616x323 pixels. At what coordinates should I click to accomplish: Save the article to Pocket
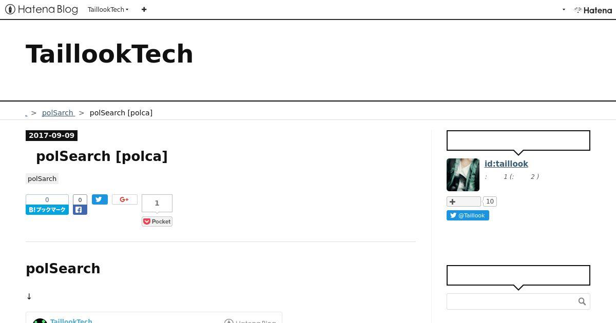157,221
